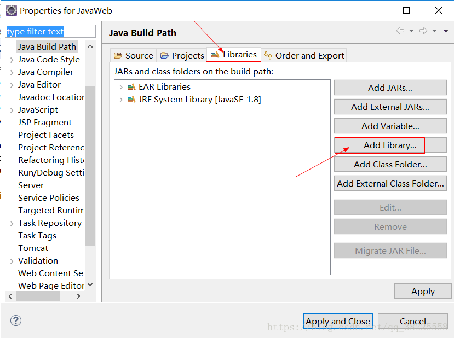Click the Eclipse icon in title bar
The height and width of the screenshot is (338, 454).
[x=12, y=11]
